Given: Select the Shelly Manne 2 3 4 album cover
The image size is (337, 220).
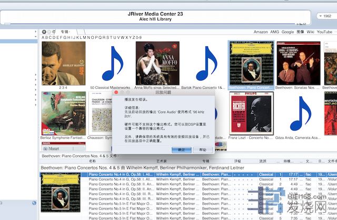Looking at the screenshot, I should [63, 63].
